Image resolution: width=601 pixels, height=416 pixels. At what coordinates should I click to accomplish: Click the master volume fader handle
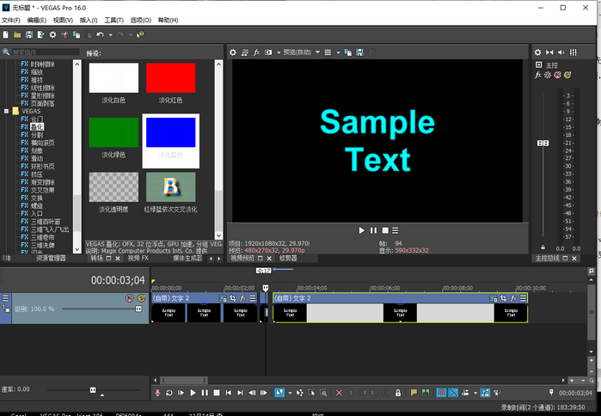(543, 143)
